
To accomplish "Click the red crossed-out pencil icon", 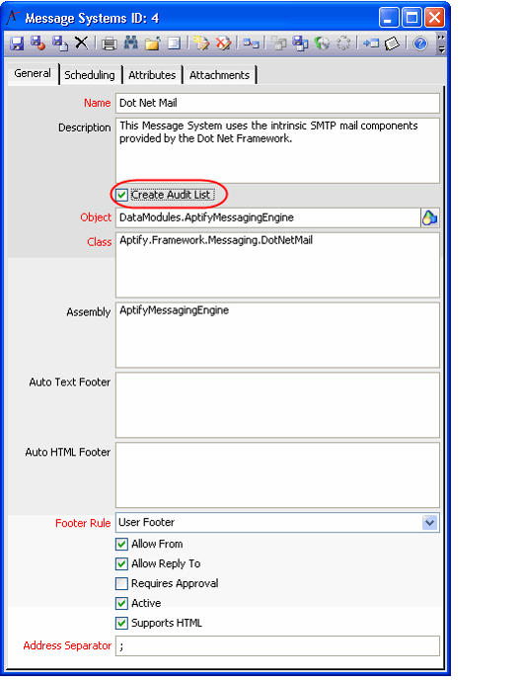I will pos(224,43).
